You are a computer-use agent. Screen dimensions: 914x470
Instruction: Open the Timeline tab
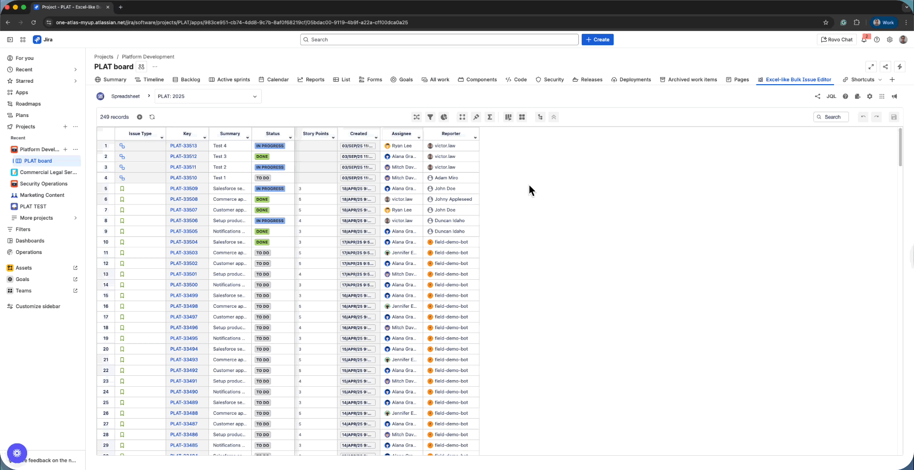click(x=149, y=79)
